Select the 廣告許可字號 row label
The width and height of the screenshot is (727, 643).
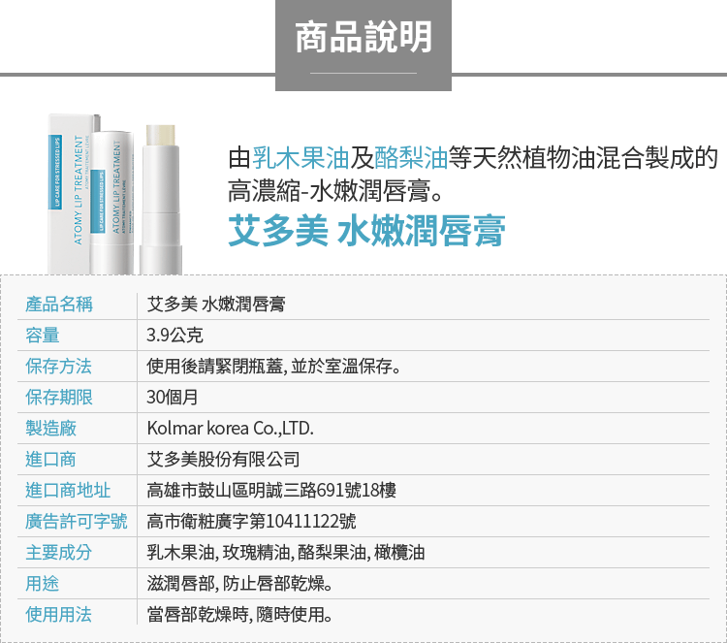(76, 522)
